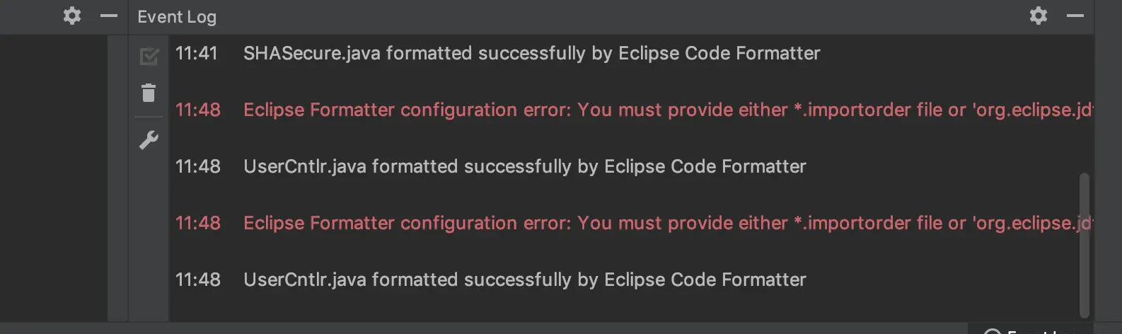Select the first red Eclipse Formatter configuration error
Screen dimensions: 1122x334
(x=668, y=110)
